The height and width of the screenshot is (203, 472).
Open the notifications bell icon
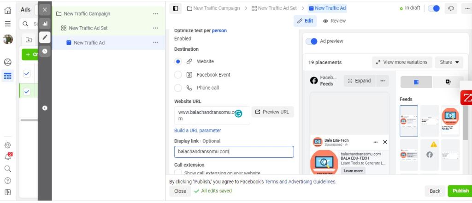coord(7,156)
